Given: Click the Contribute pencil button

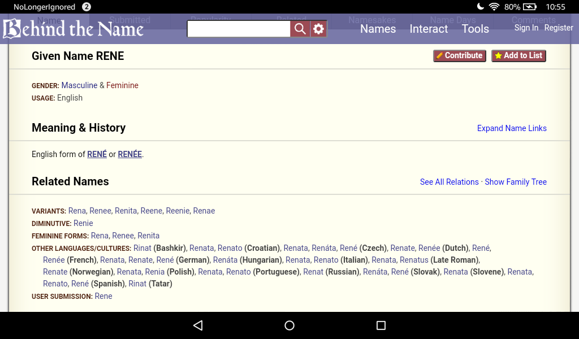Looking at the screenshot, I should click(459, 55).
